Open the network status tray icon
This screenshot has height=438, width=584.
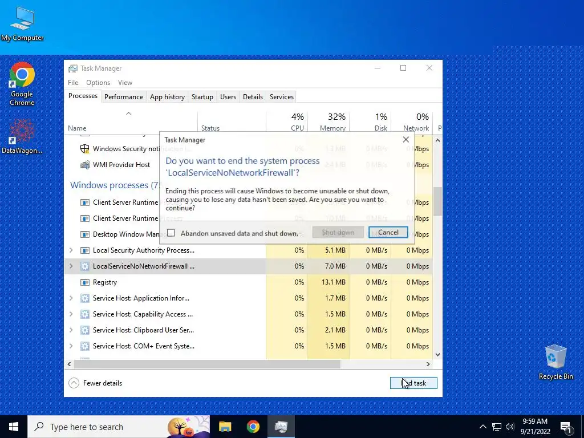[497, 427]
